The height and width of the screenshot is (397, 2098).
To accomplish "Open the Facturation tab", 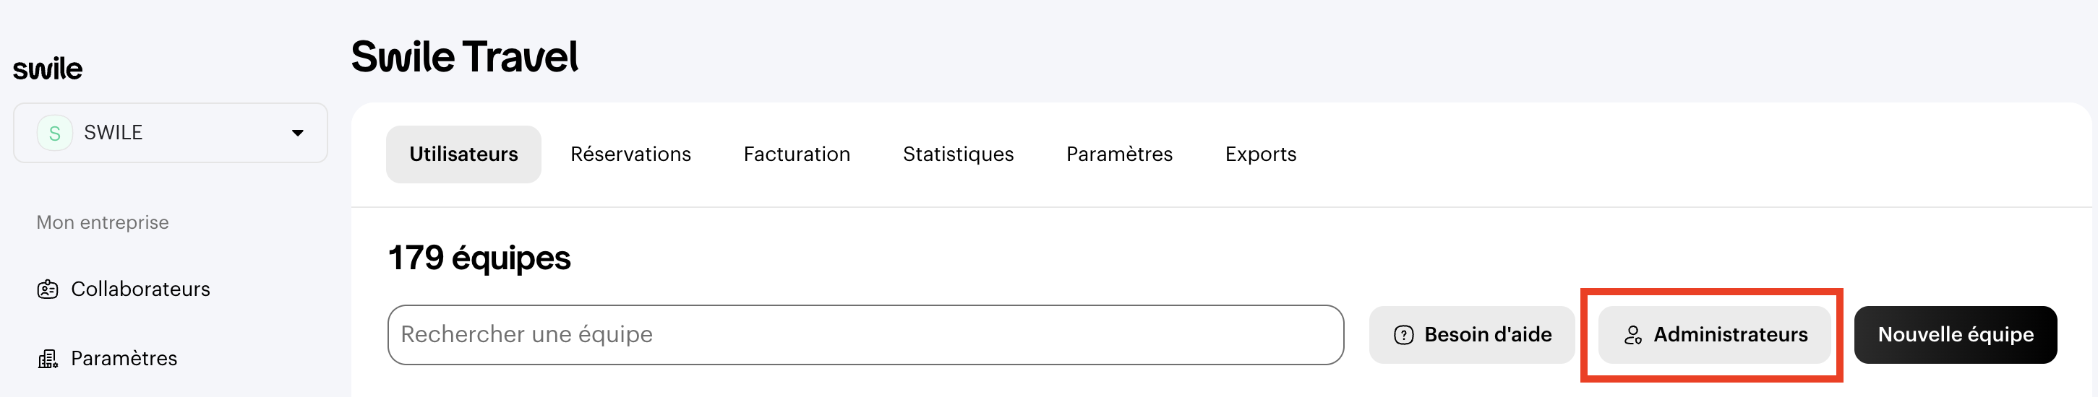I will (x=797, y=154).
